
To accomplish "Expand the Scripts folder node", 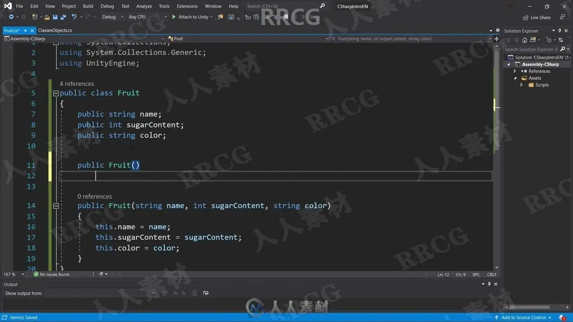I will pos(522,85).
